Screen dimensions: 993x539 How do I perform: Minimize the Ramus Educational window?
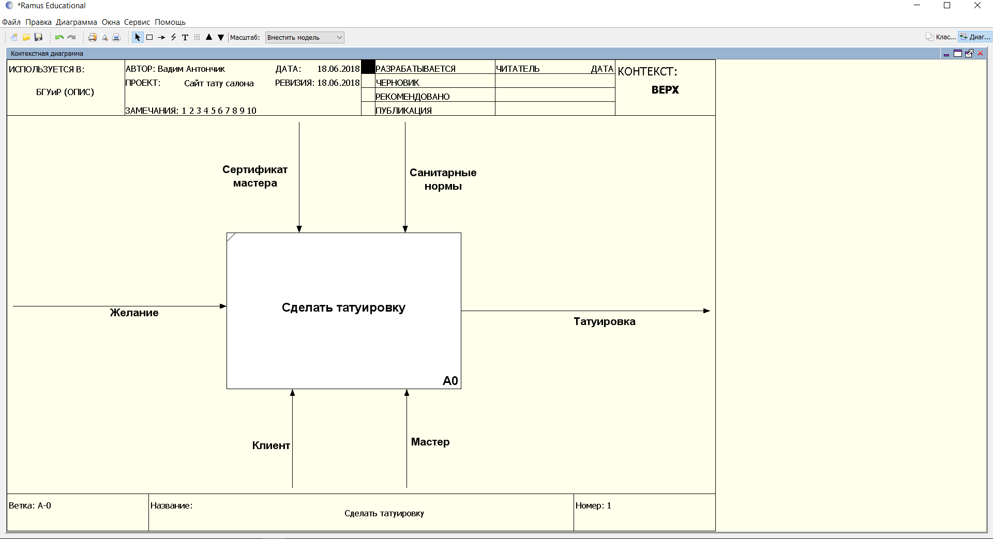point(917,5)
